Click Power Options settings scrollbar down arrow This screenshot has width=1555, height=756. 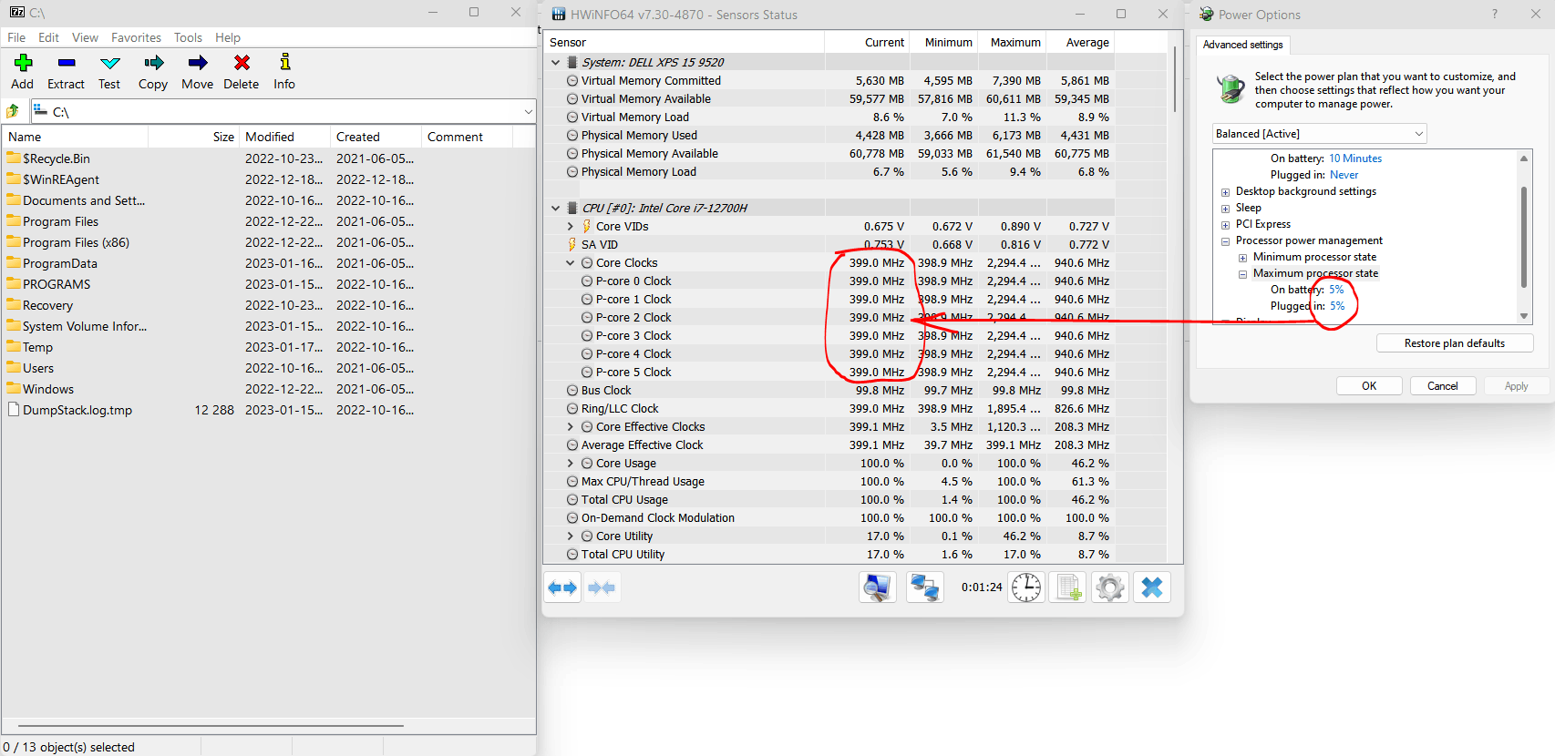click(1524, 316)
